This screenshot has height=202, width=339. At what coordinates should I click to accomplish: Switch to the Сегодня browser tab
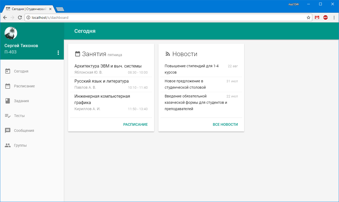(x=26, y=8)
